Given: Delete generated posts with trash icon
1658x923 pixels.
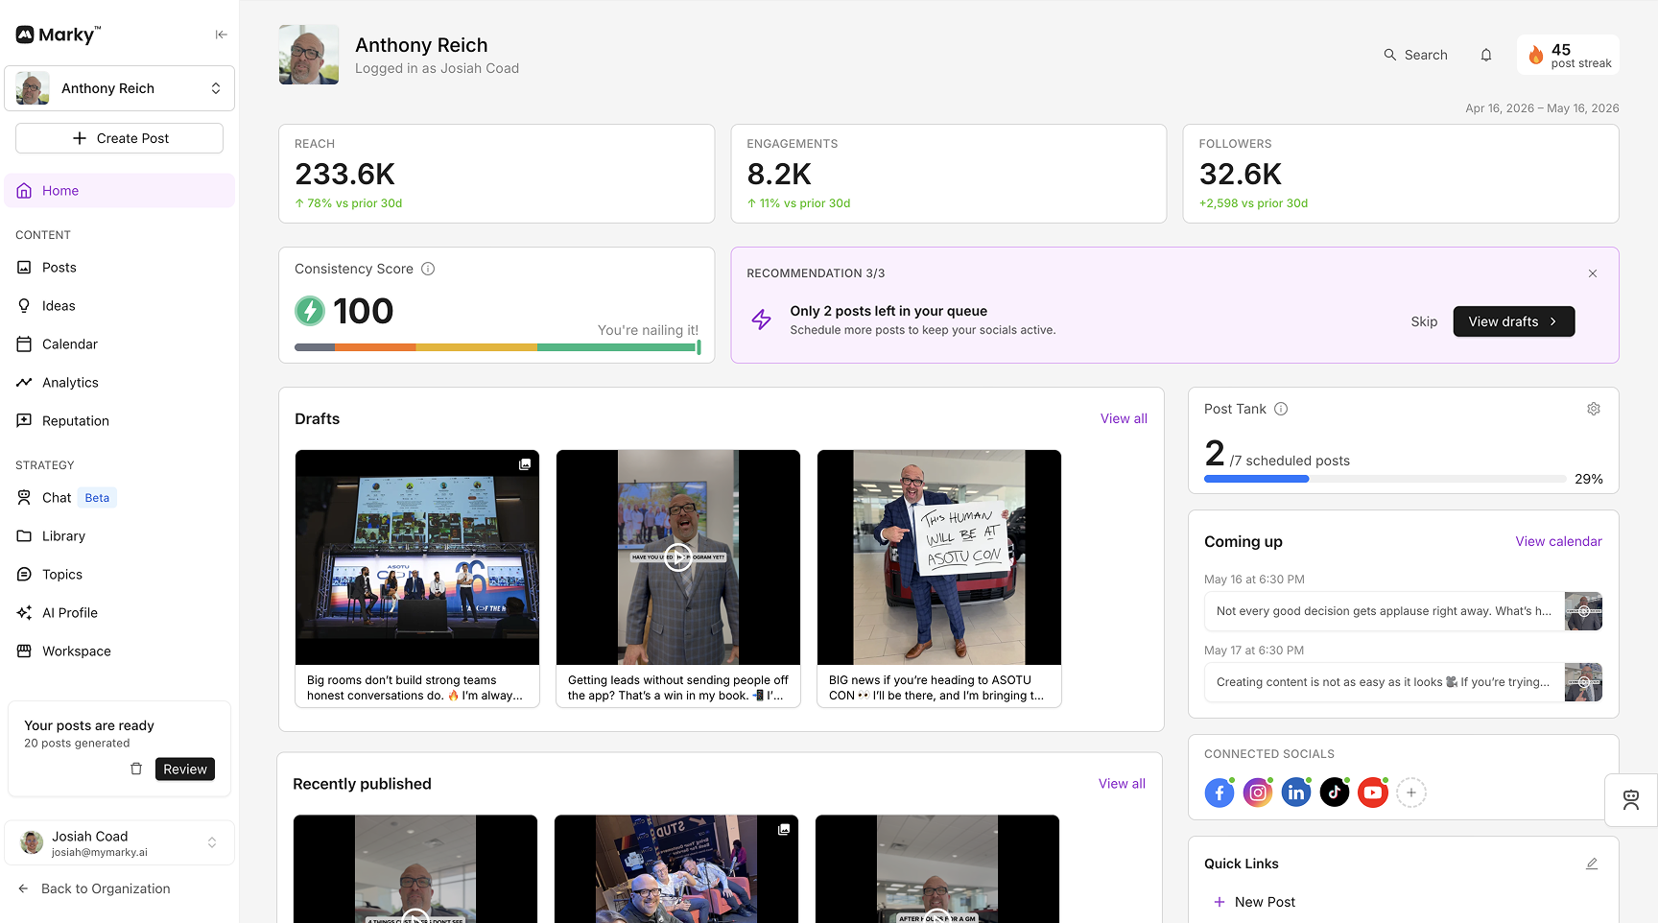Looking at the screenshot, I should 136,769.
